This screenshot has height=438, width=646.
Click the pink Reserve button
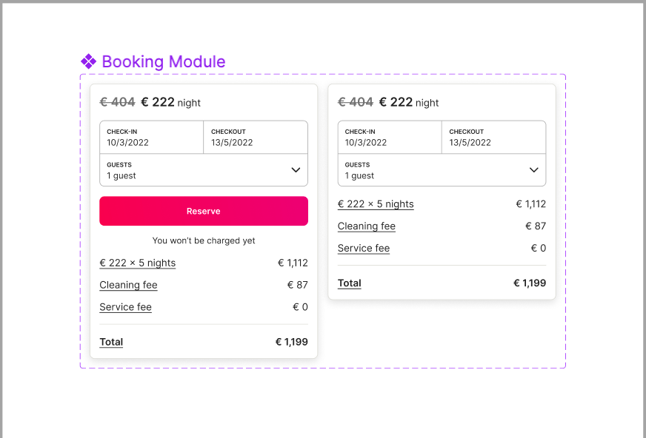[204, 211]
